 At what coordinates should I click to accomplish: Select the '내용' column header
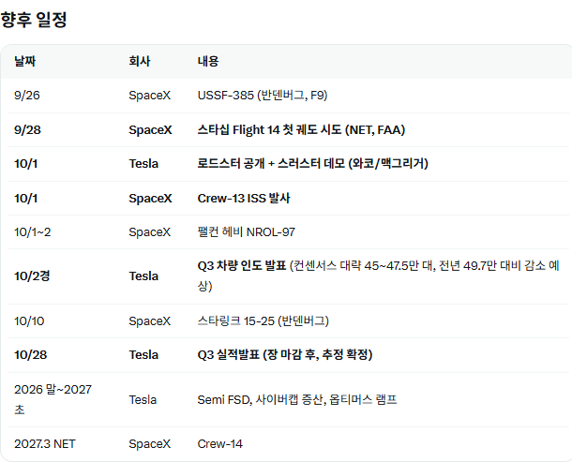208,61
